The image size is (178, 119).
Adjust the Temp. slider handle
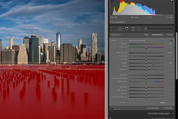click(x=137, y=44)
